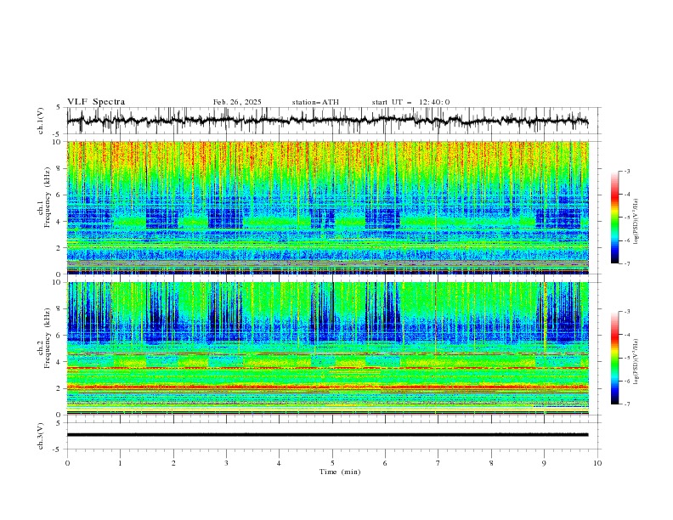673x520 pixels.
Task: Click the "start UT = 12:40:0" label
Action: [410, 102]
